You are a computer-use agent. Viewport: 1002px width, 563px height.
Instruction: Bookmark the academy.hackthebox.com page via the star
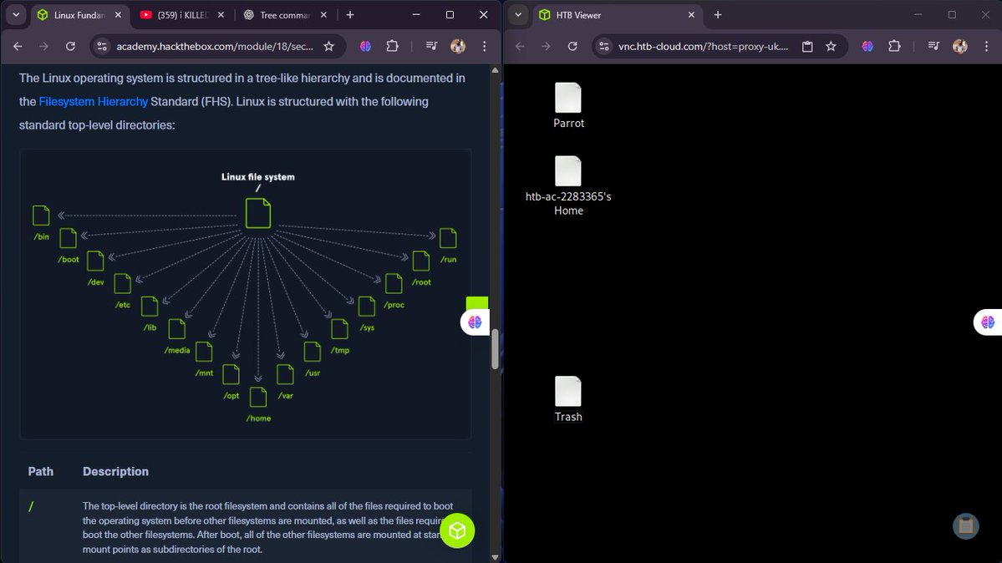pyautogui.click(x=329, y=47)
